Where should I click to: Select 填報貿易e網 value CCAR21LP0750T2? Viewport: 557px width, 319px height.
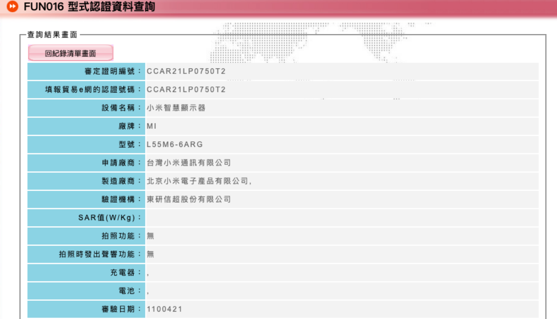click(x=186, y=90)
